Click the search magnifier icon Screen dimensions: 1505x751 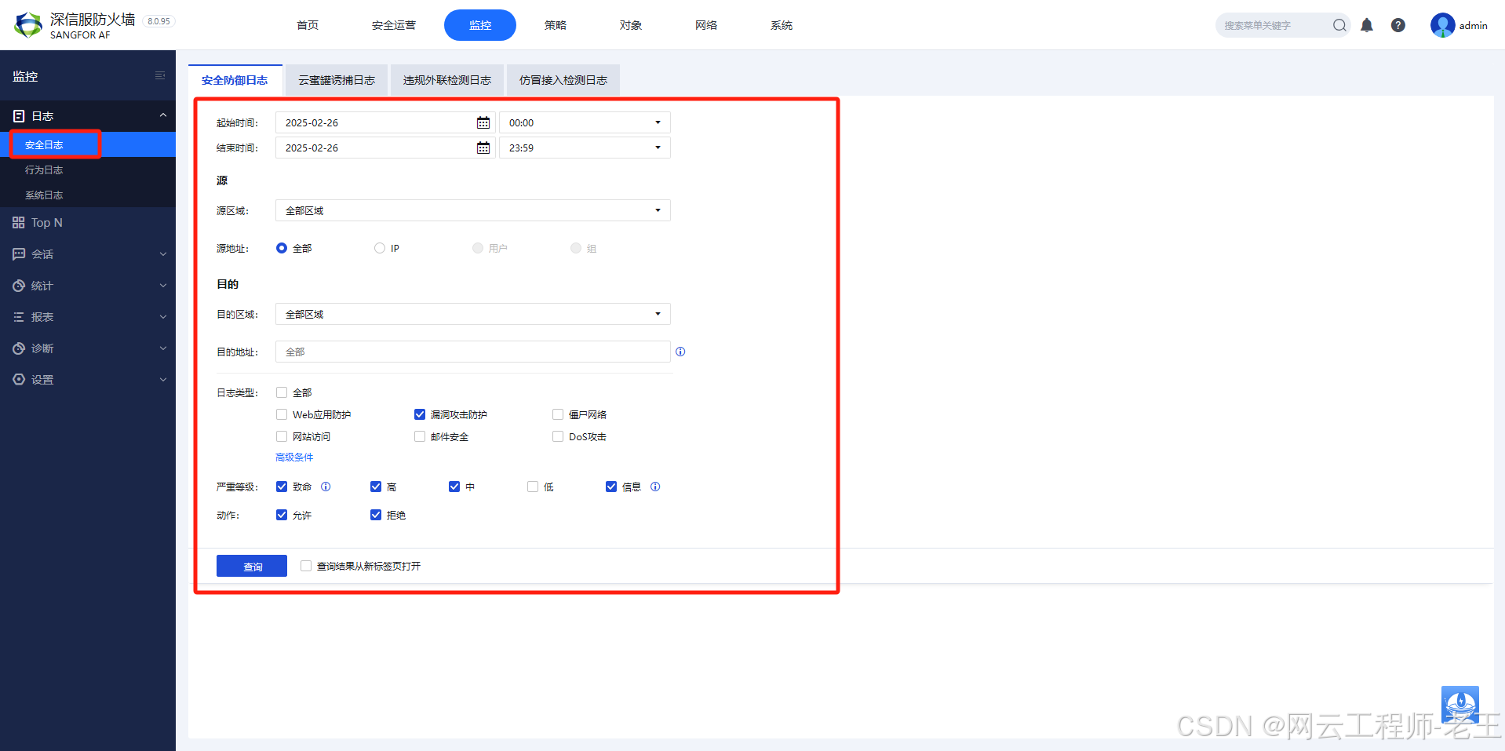[x=1339, y=25]
